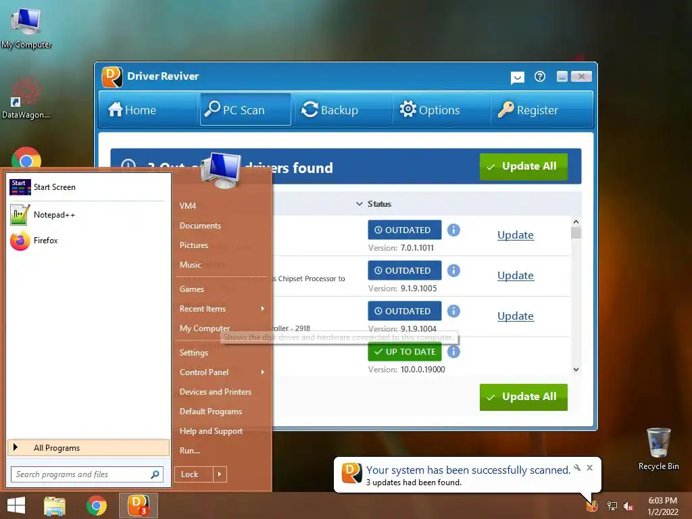The width and height of the screenshot is (692, 519).
Task: Show info for driver version 10.0.0.19000
Action: pos(453,351)
